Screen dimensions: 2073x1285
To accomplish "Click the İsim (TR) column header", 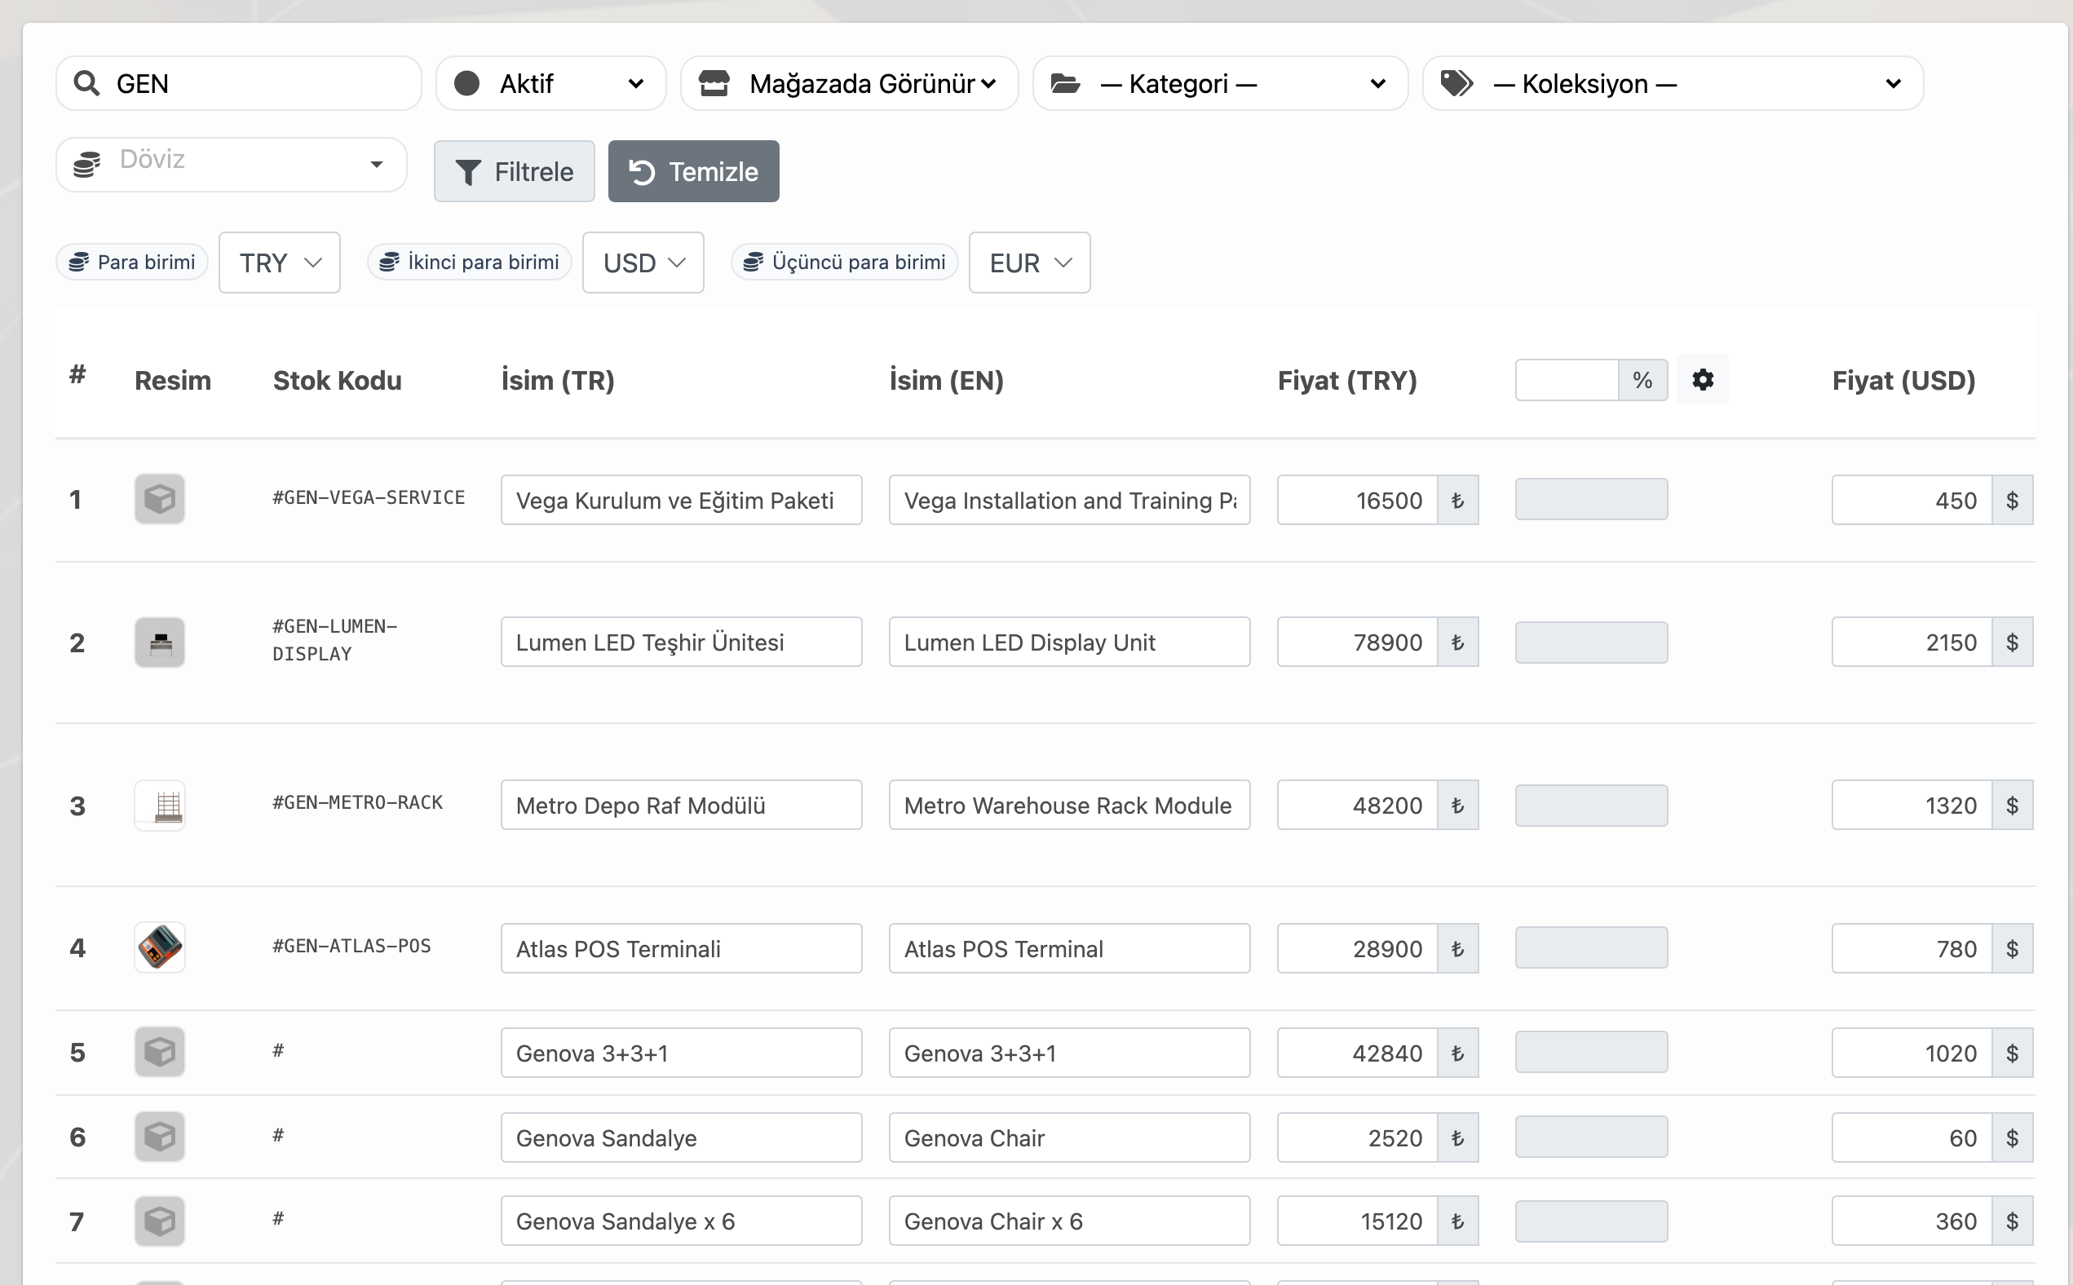I will [558, 380].
